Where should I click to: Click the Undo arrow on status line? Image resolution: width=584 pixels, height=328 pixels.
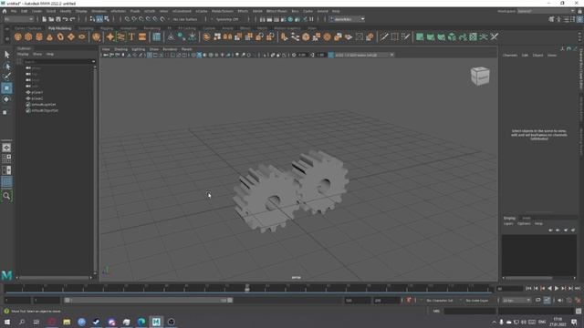click(65, 19)
